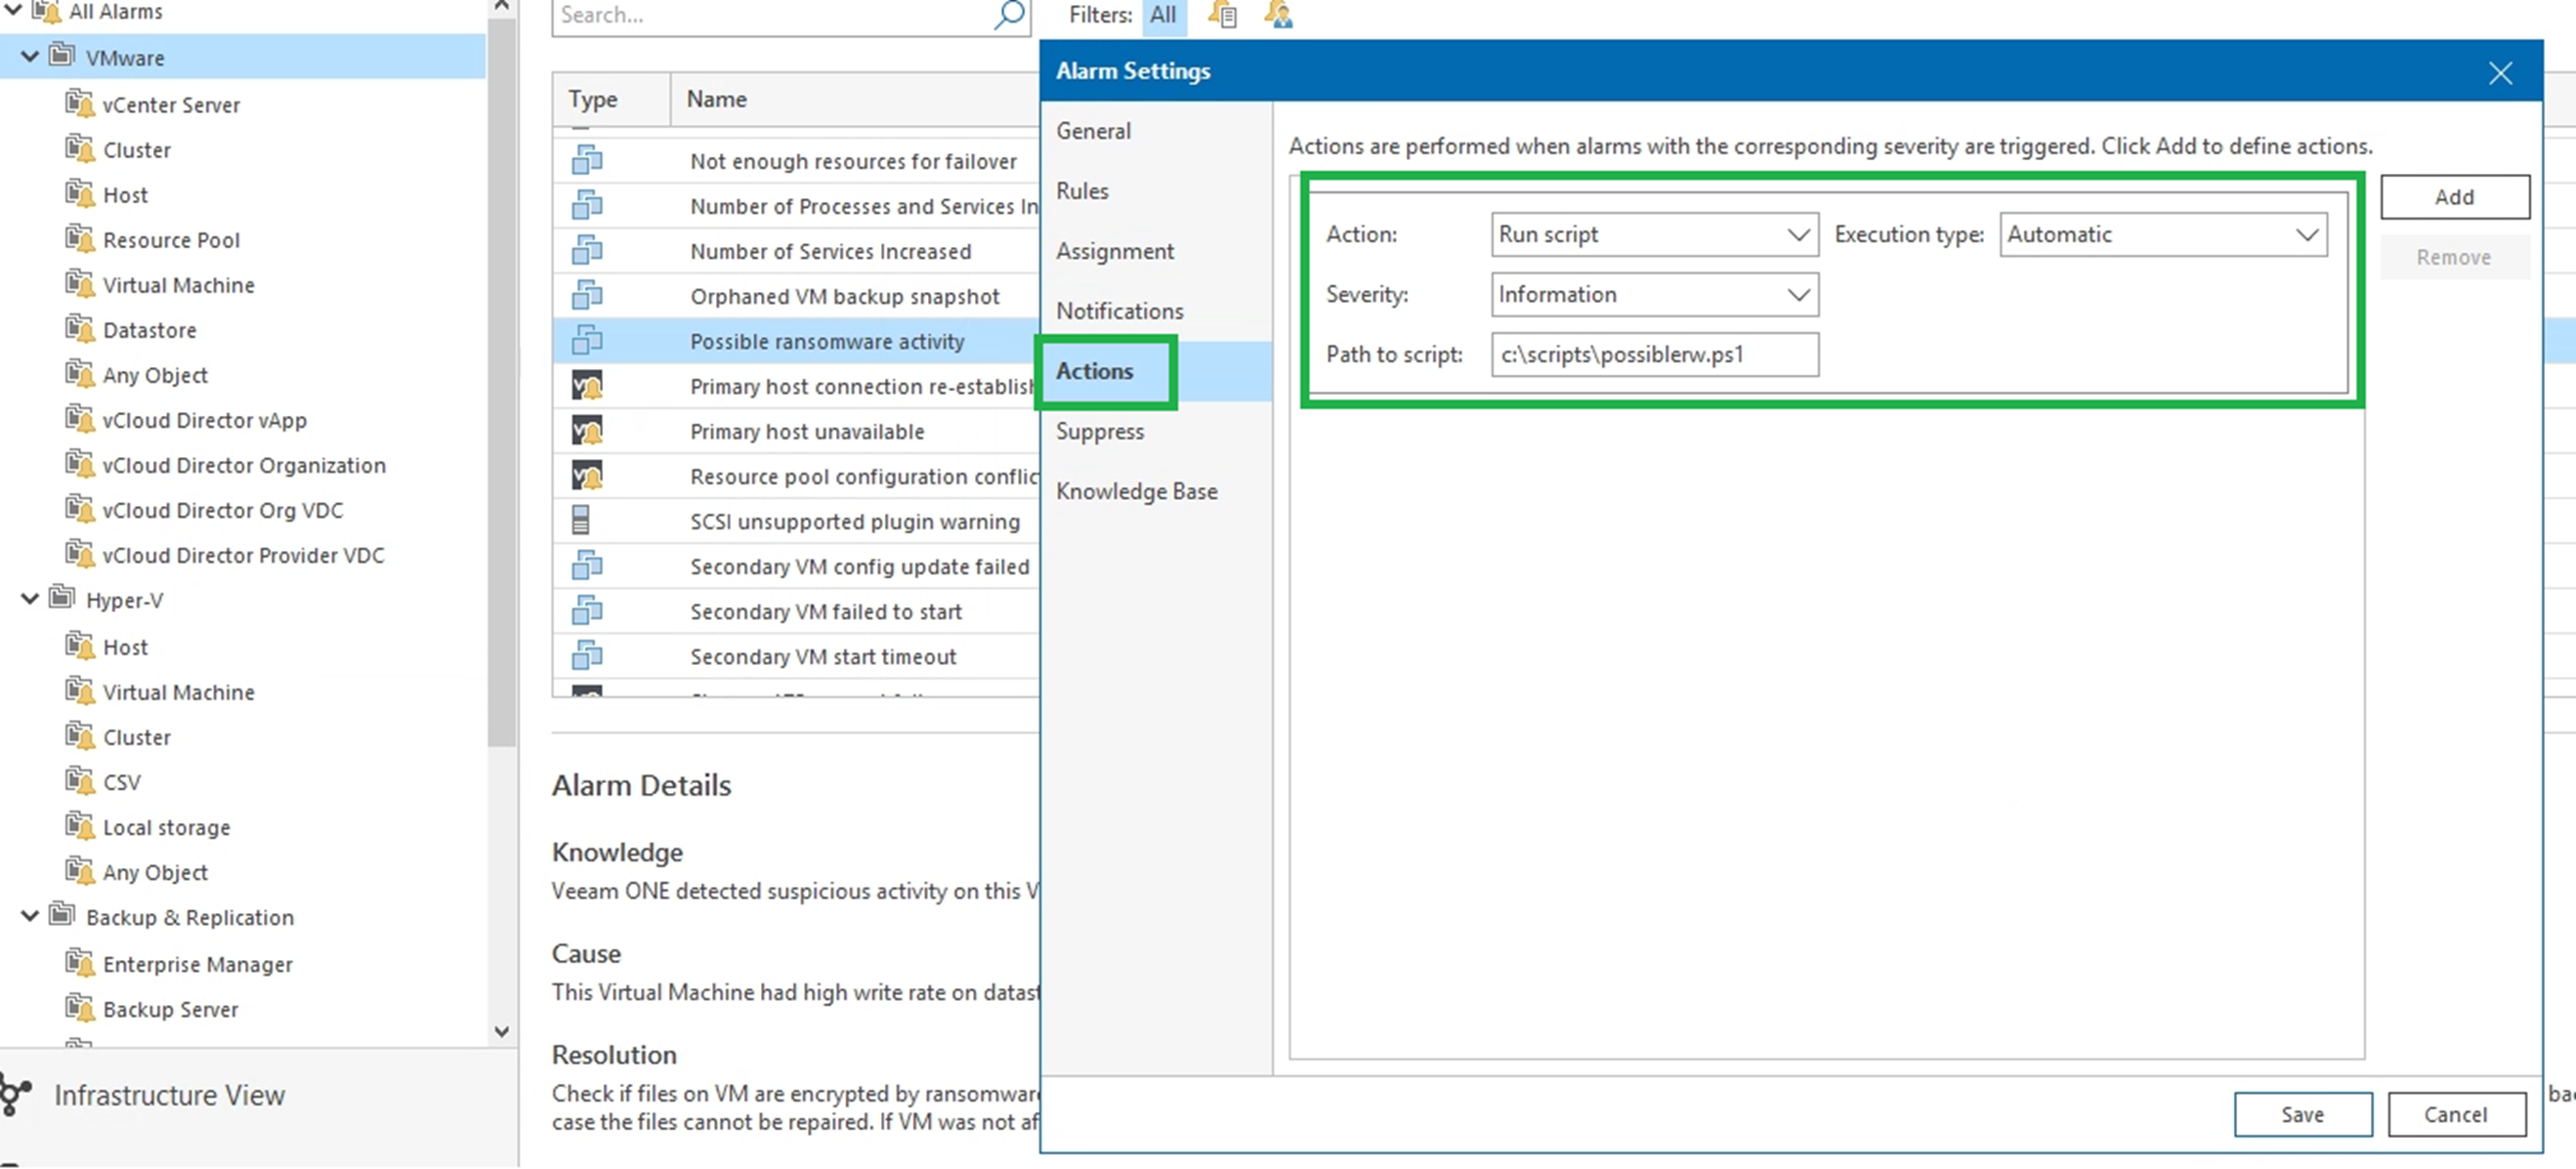2576x1169 pixels.
Task: Select vCloud Director Provider VDC tree item
Action: coord(243,555)
